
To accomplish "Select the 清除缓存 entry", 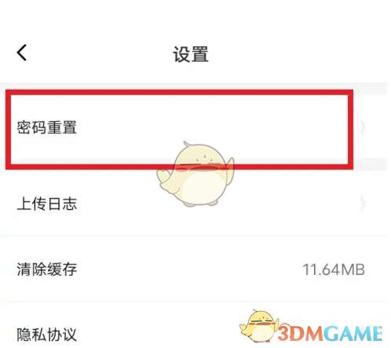I will click(x=46, y=269).
